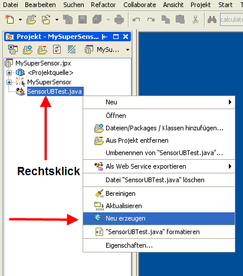This screenshot has width=243, height=276.
Task: Choose Aus Projekt entfernen
Action: click(x=159, y=140)
